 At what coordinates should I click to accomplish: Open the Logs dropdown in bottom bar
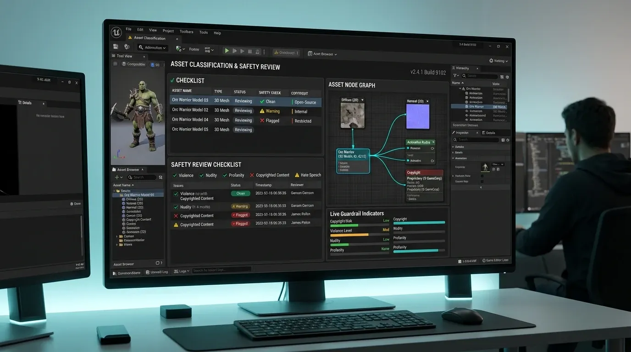click(182, 271)
